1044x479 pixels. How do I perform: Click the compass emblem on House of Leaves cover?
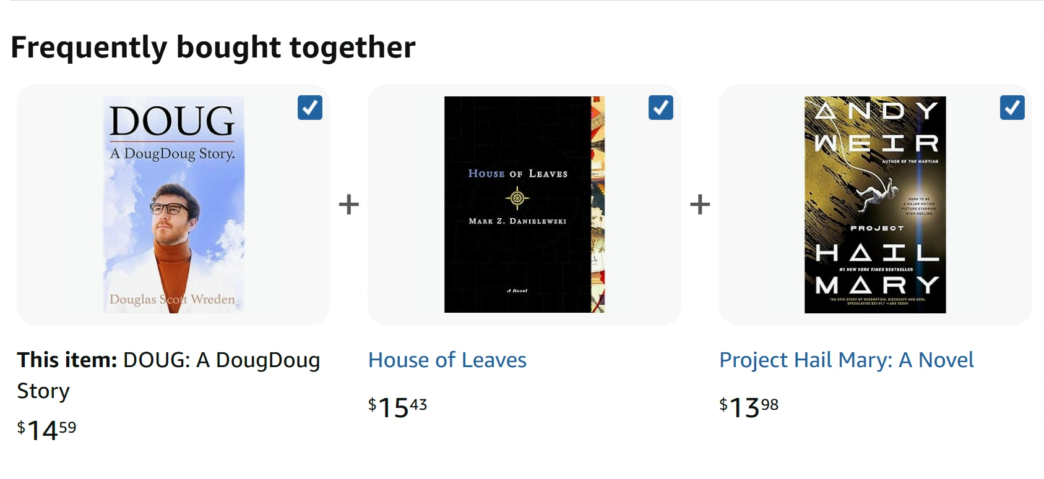(517, 198)
